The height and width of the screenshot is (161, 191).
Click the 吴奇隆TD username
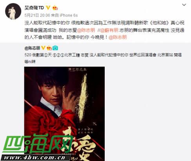pos(34,8)
